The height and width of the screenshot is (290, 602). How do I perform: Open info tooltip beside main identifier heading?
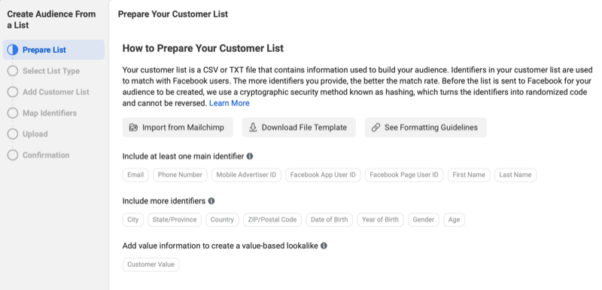(250, 157)
